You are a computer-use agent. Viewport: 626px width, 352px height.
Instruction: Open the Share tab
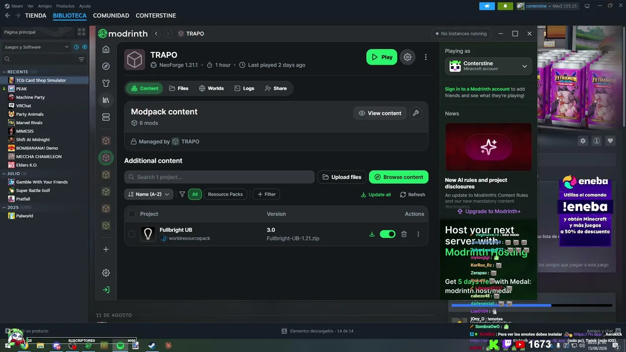(x=275, y=88)
